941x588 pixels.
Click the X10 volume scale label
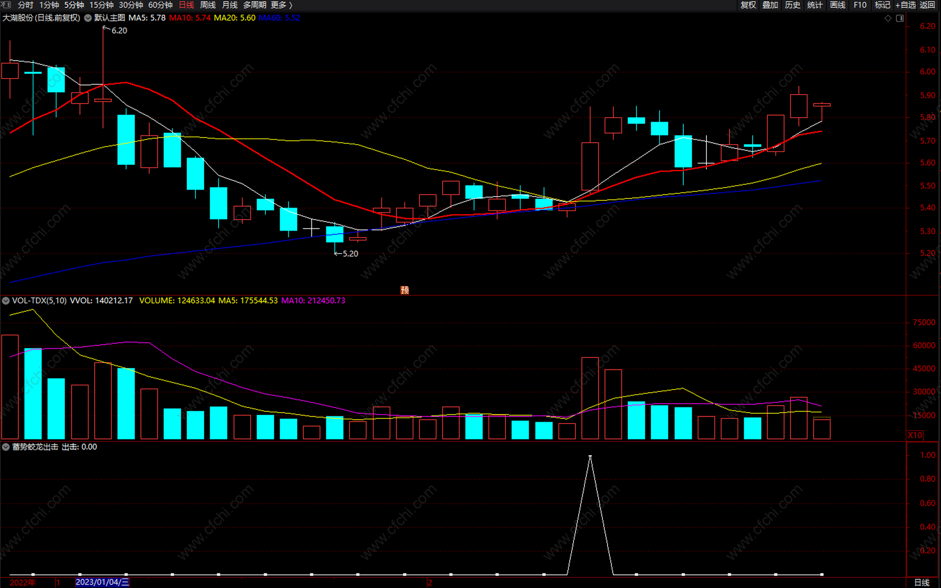tap(915, 435)
